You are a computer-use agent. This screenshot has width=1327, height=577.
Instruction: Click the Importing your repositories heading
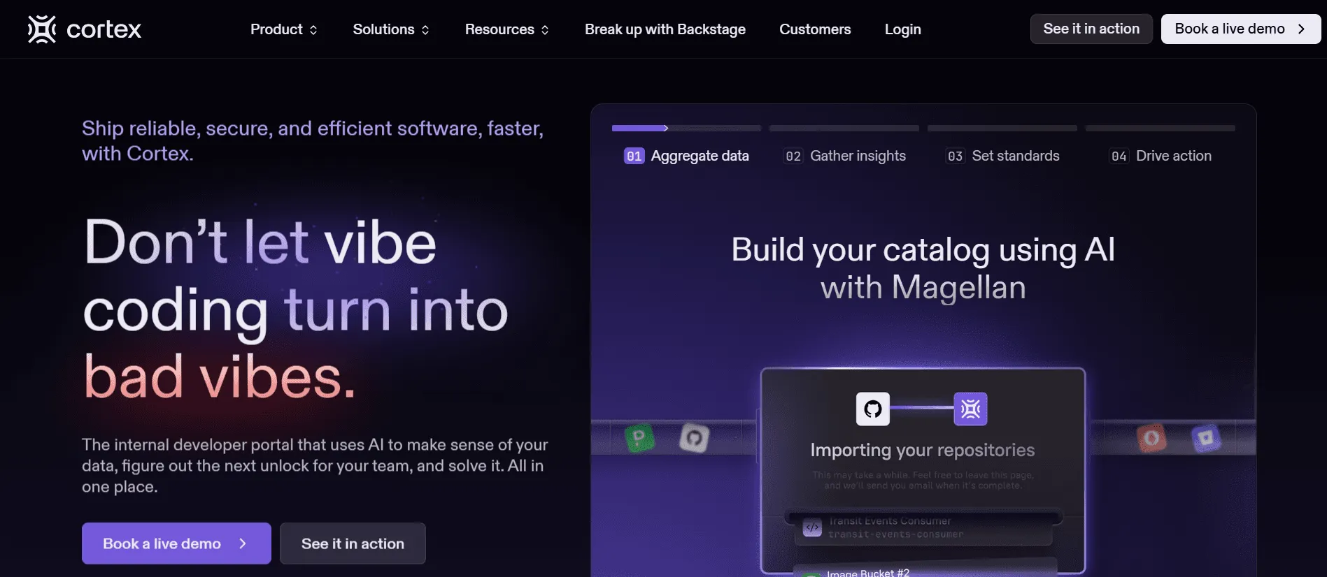(923, 450)
